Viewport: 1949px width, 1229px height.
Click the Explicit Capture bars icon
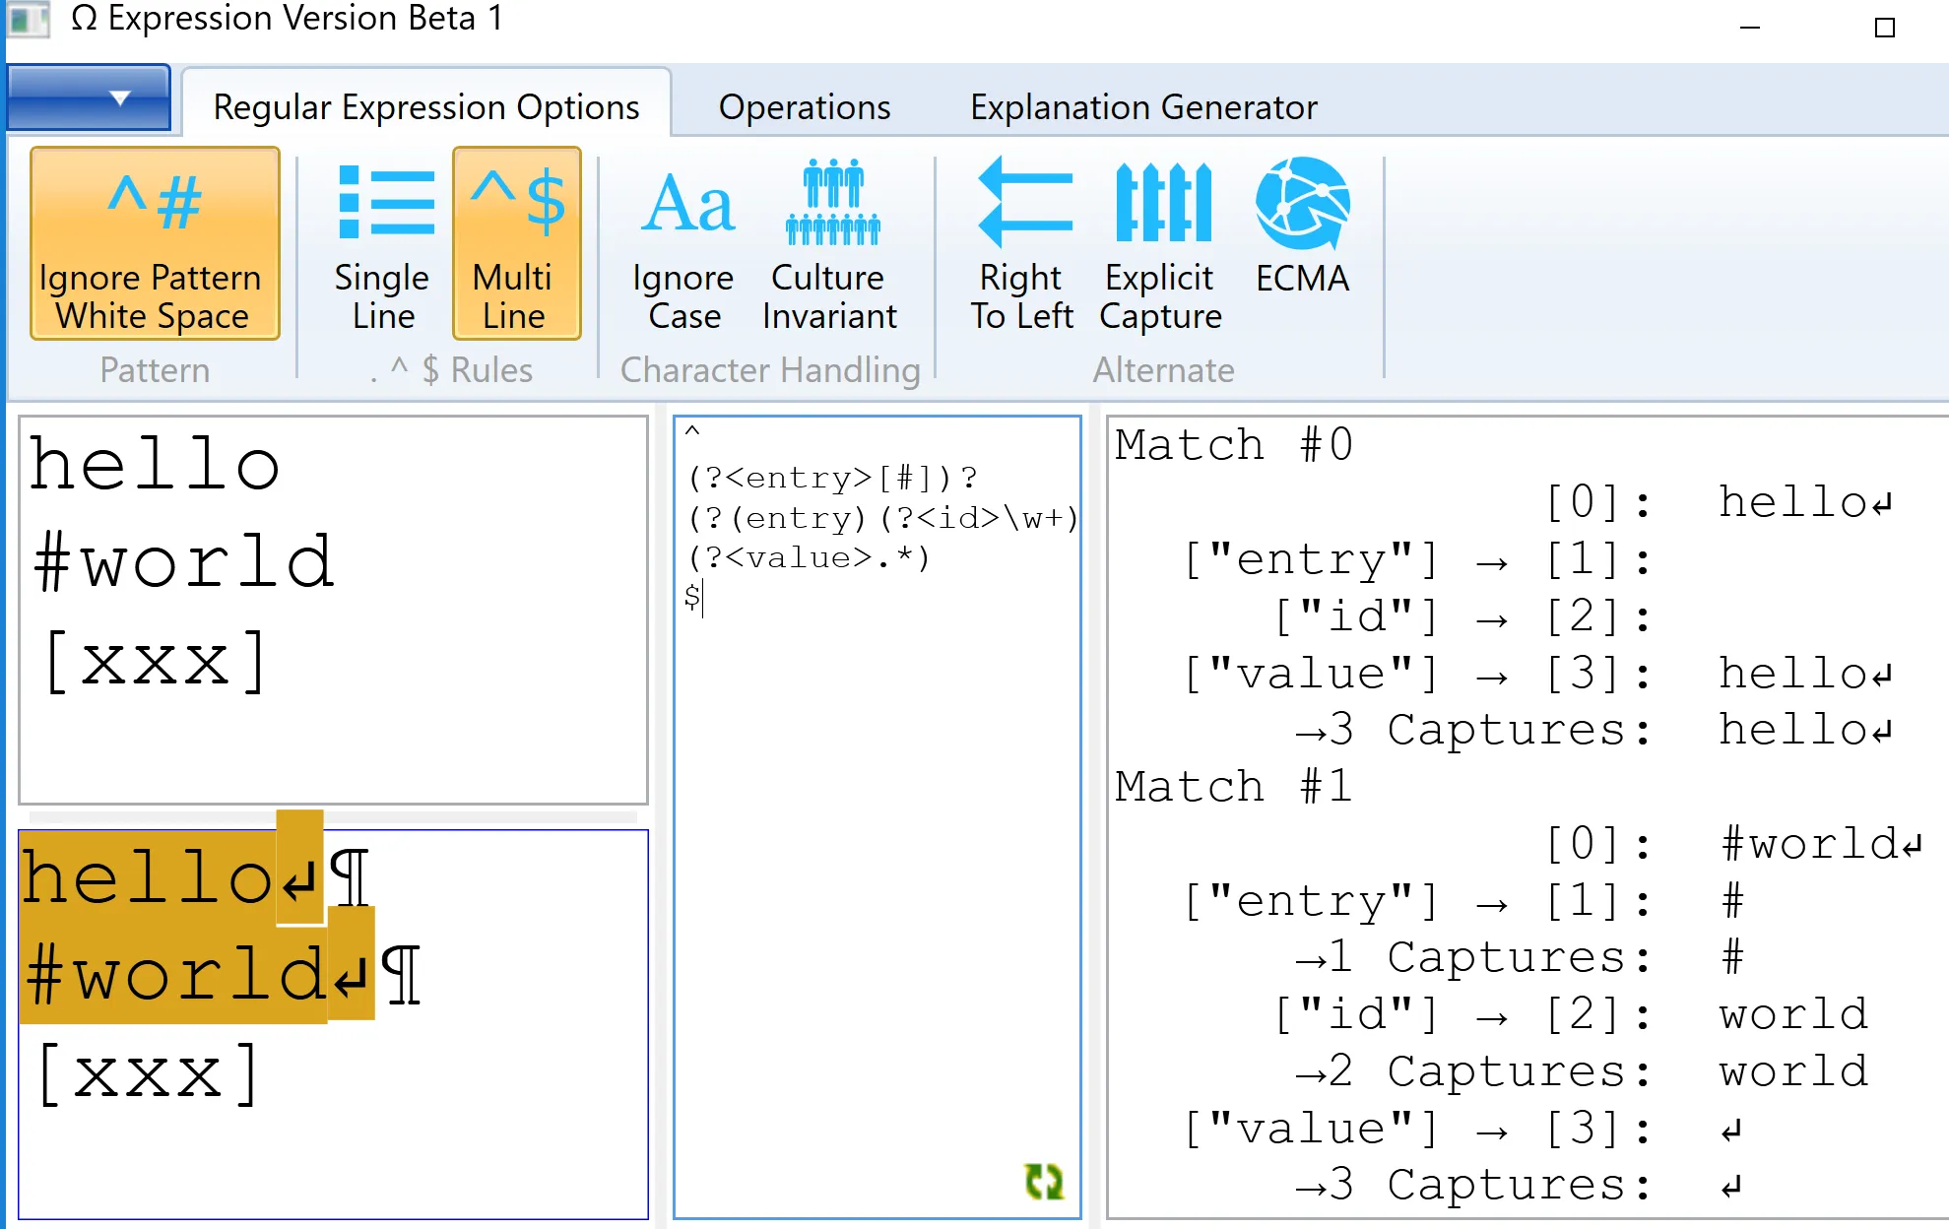(x=1162, y=204)
